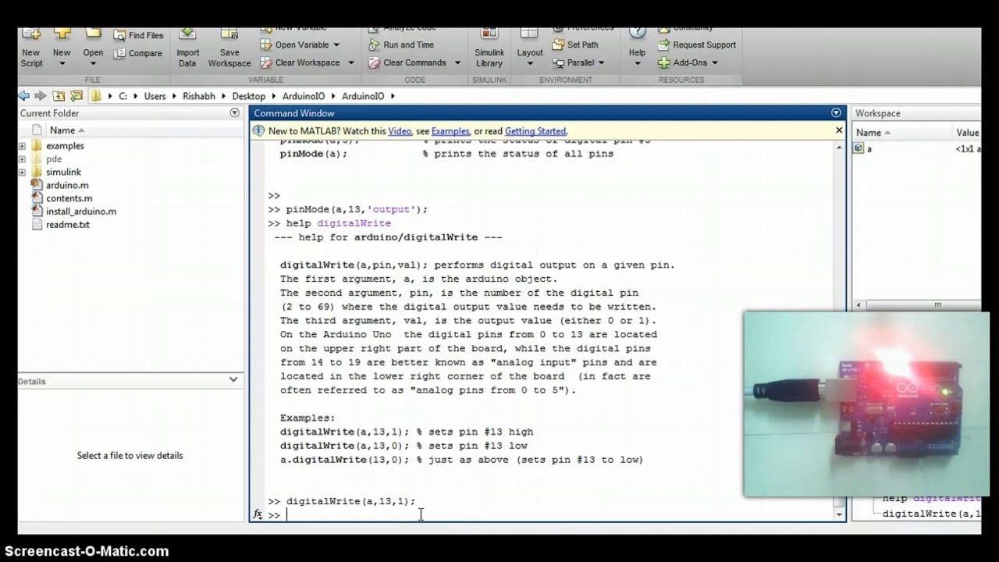999x562 pixels.
Task: Click the Current Folder panel title
Action: (x=49, y=113)
